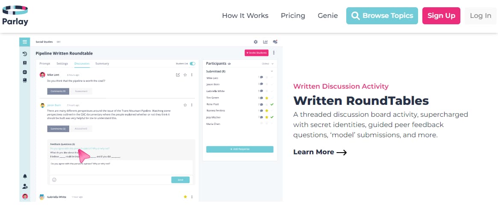Open the hamburger menu in the demo
The height and width of the screenshot is (208, 498).
point(25,42)
